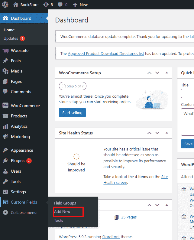Screen dimensions: 194x240
Task: Select Tools in Custom Fields flyout
Action: (x=58, y=220)
